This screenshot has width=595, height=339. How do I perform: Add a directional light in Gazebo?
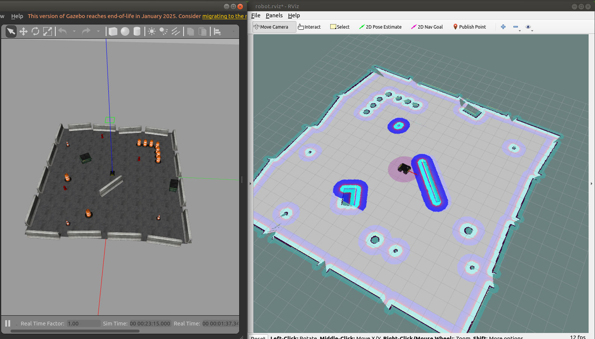(176, 31)
